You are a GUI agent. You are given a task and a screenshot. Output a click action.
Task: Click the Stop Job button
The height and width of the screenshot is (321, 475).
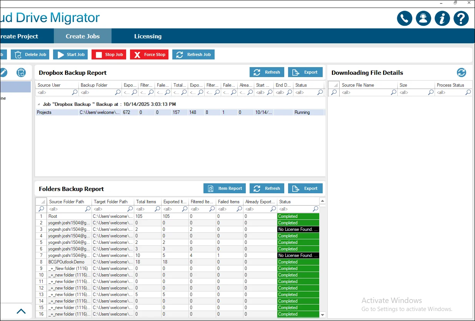[x=109, y=54]
